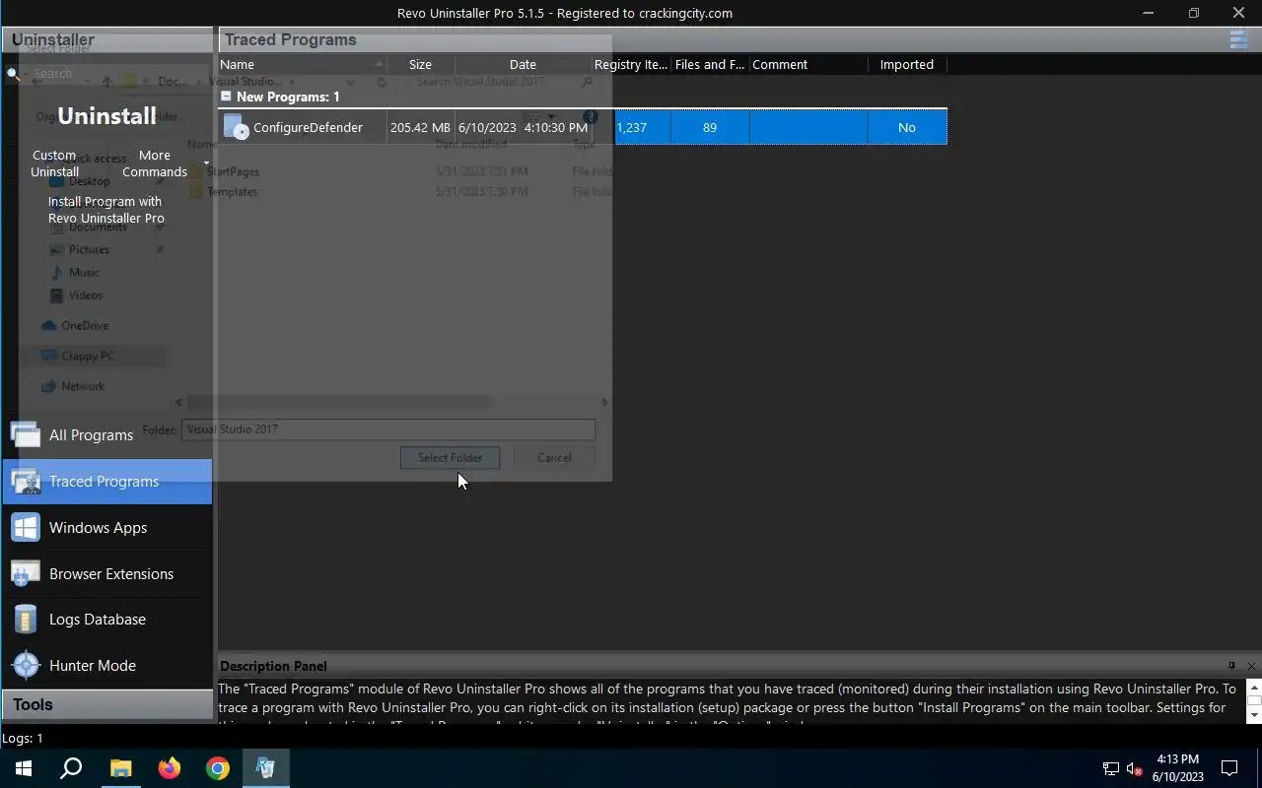Close the Description Panel

1251,666
